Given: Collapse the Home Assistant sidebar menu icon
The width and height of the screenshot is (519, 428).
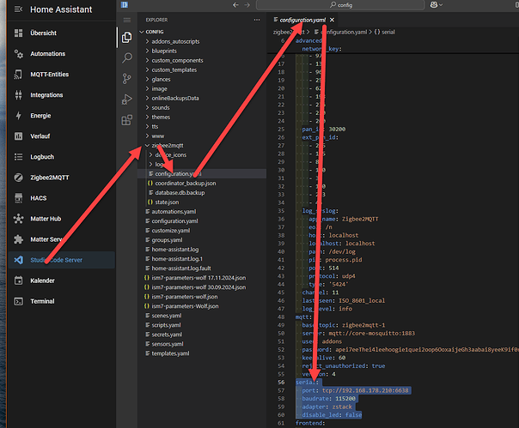Looking at the screenshot, I should point(19,9).
